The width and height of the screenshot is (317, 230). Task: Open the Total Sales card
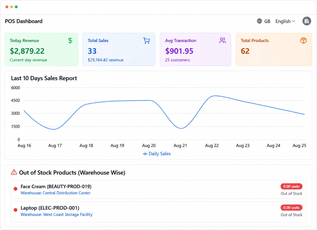(119, 49)
